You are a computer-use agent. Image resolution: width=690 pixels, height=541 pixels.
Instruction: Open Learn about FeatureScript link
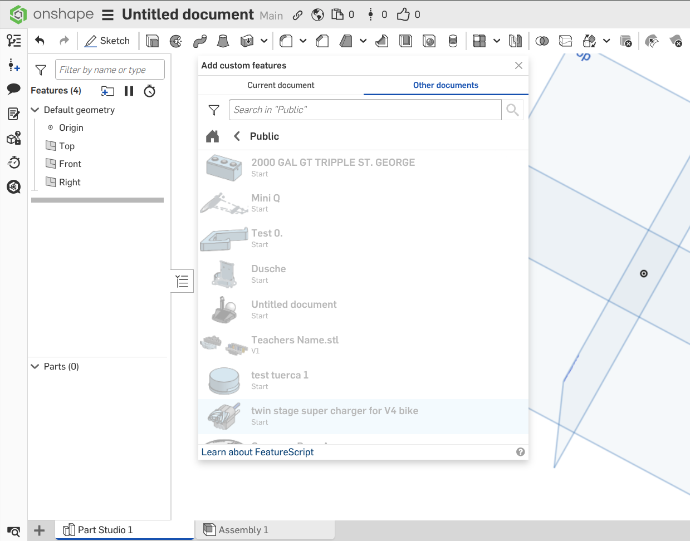(257, 452)
